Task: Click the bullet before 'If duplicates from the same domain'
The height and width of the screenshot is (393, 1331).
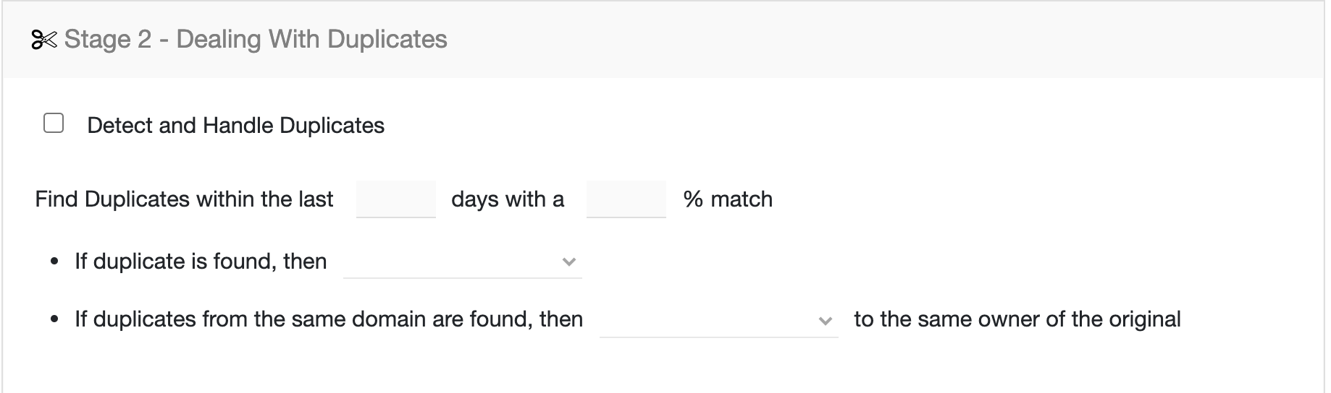Action: click(x=55, y=320)
